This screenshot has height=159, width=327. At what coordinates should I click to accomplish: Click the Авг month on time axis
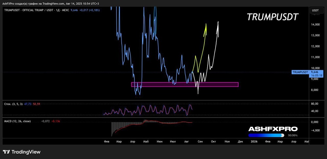coord(187,141)
